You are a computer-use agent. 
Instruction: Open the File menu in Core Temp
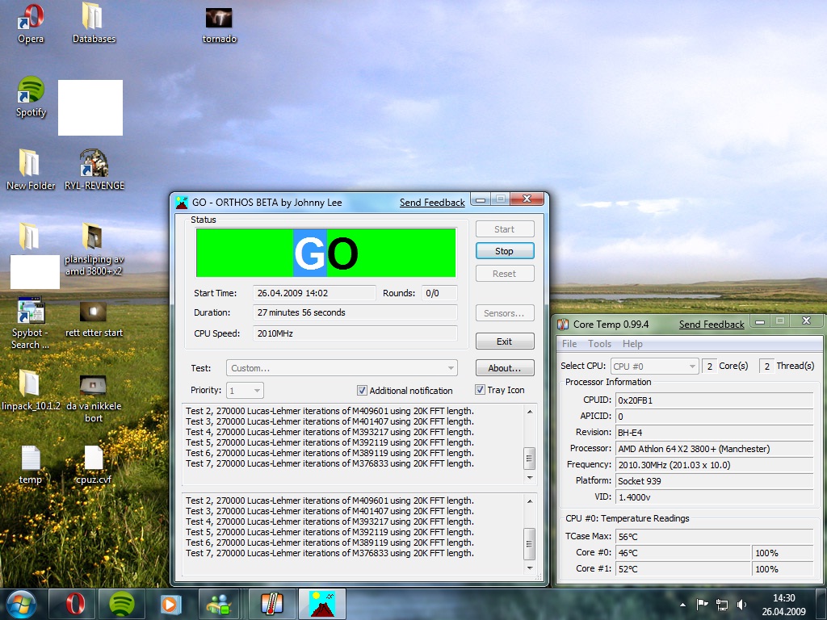[x=569, y=344]
